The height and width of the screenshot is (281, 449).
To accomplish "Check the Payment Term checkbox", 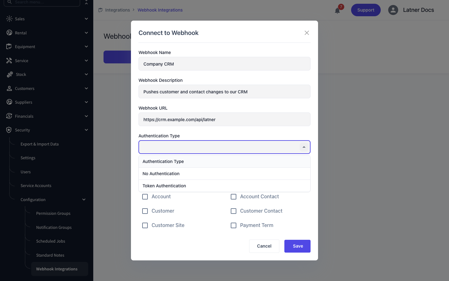I will click(234, 225).
